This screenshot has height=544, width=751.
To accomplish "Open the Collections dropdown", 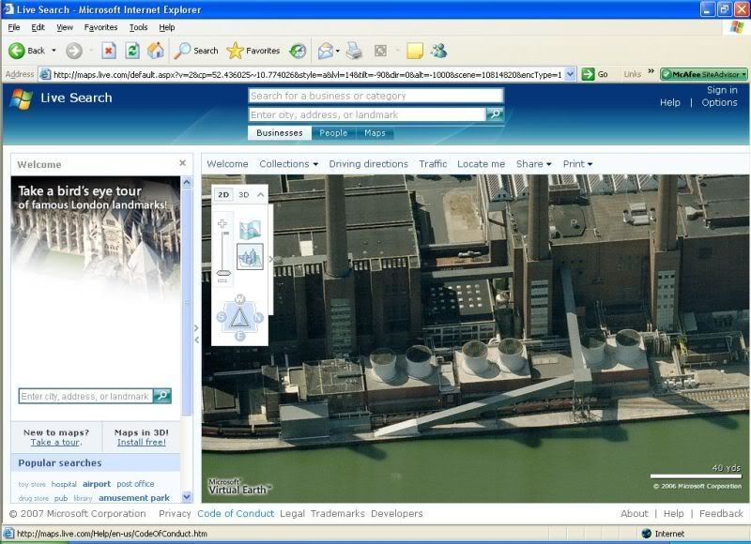I will [289, 163].
